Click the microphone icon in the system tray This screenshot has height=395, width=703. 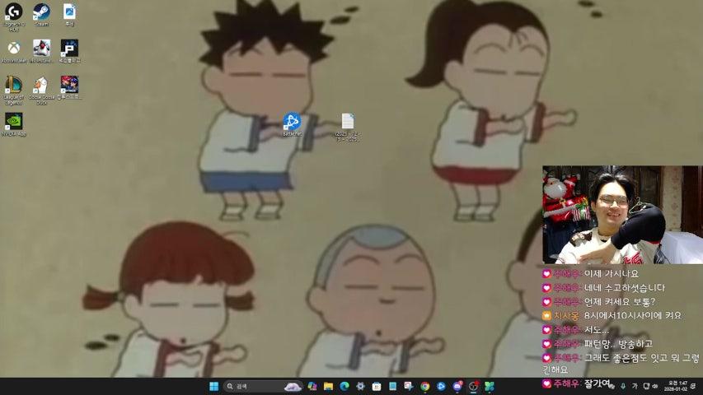pyautogui.click(x=623, y=386)
